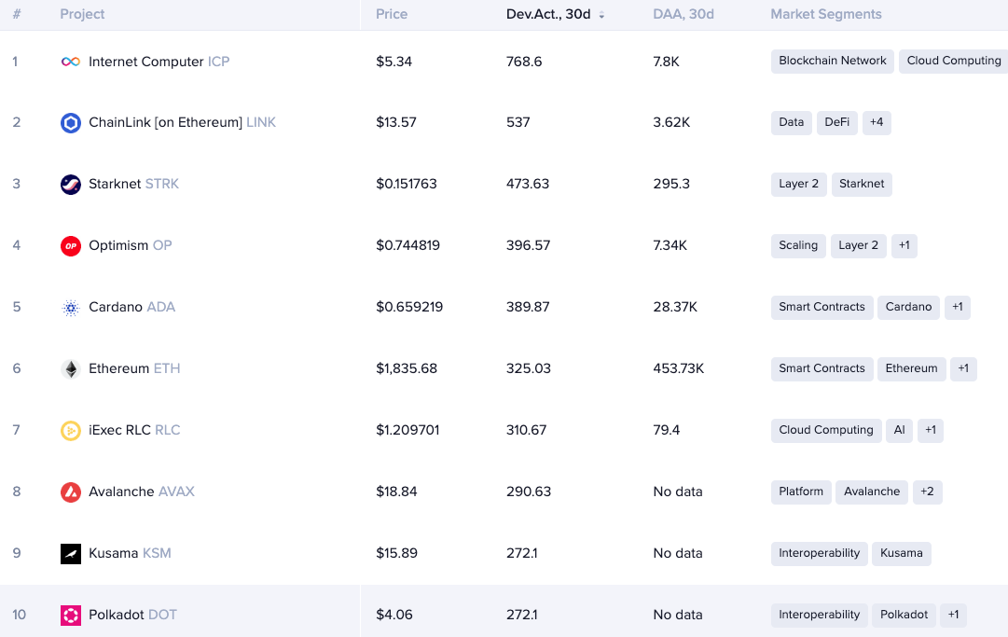Expand +1 segments in Optimism row
Viewport: 1008px width, 637px height.
click(904, 245)
